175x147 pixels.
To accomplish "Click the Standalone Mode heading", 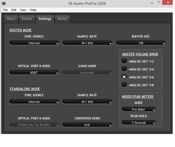I will (x=25, y=89).
